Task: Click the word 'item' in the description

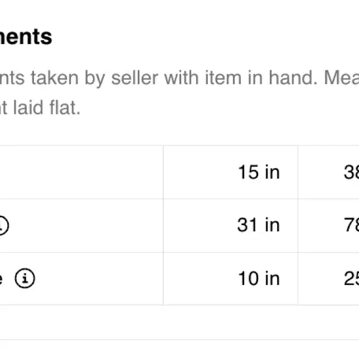Action: (x=223, y=78)
